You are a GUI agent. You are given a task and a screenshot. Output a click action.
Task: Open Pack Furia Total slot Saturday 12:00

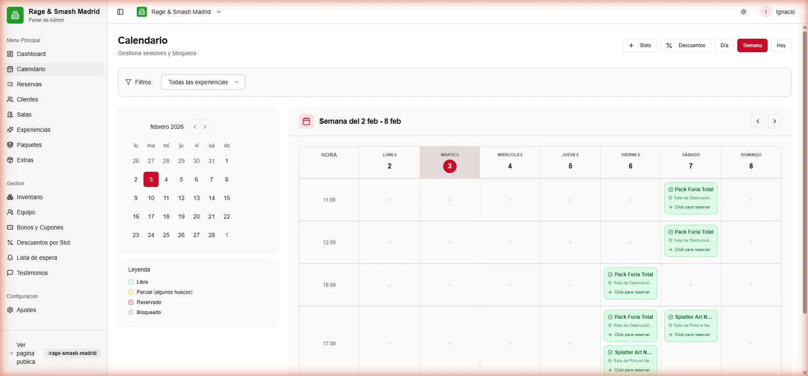click(691, 241)
